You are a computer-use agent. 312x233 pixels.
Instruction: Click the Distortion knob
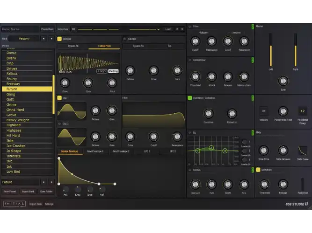click(232, 114)
